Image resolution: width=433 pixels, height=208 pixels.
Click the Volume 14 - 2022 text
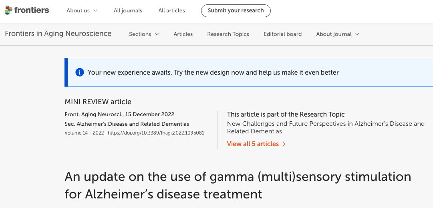click(x=84, y=133)
